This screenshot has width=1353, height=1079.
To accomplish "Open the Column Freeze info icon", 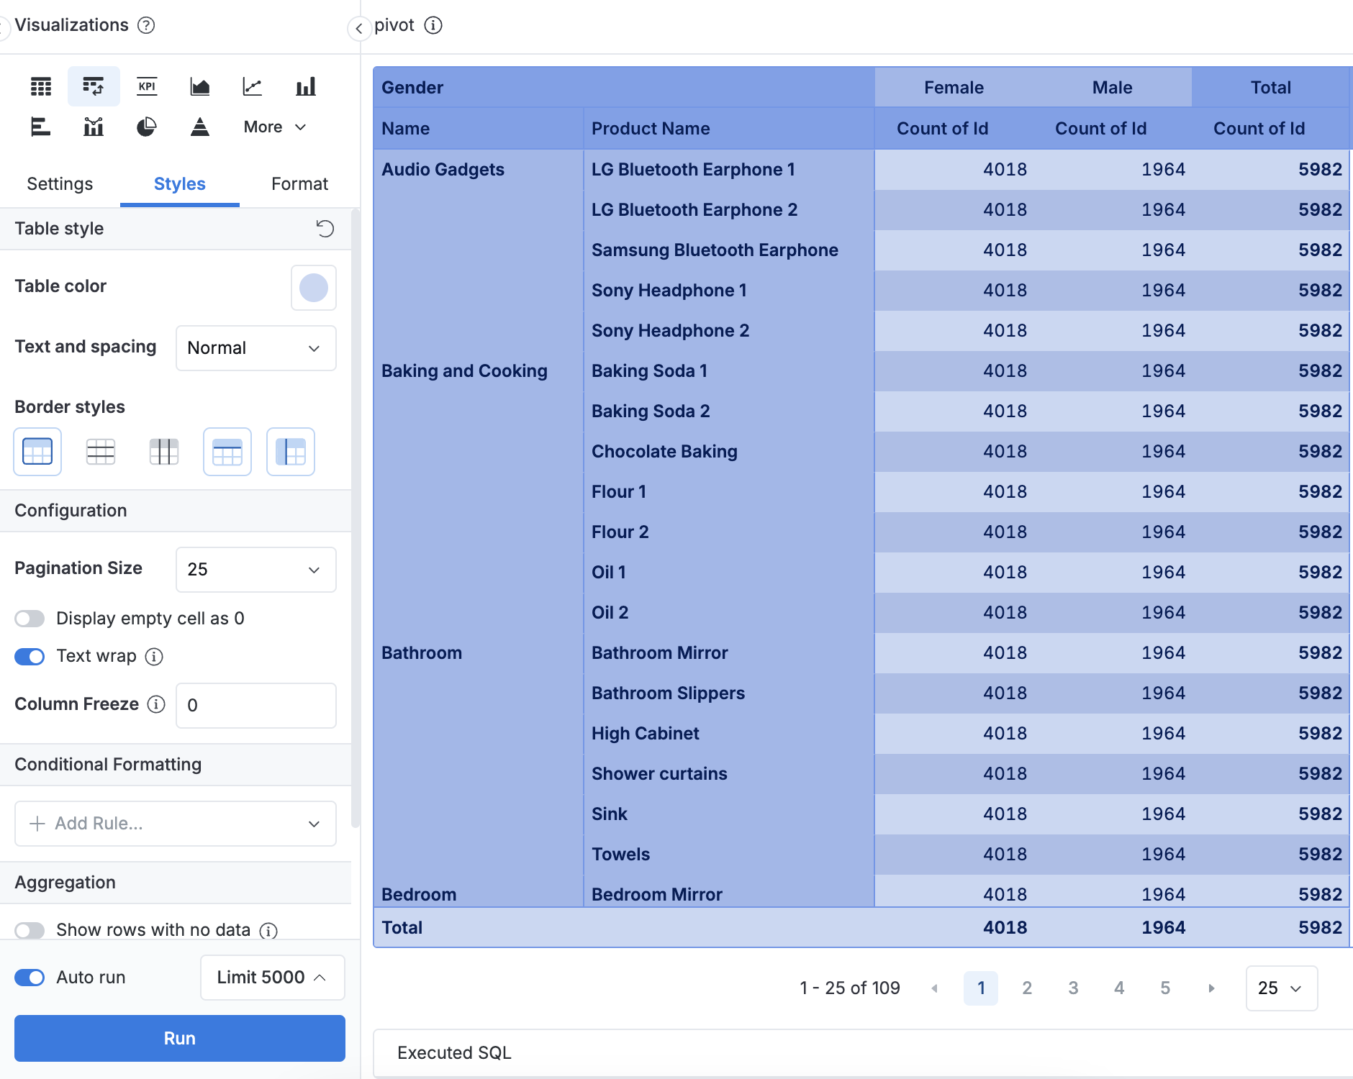I will pos(156,704).
